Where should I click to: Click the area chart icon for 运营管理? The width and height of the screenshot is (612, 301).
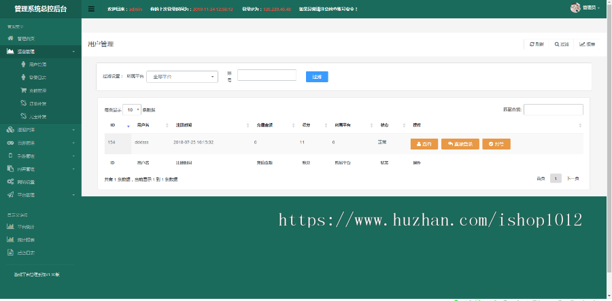coord(10,51)
